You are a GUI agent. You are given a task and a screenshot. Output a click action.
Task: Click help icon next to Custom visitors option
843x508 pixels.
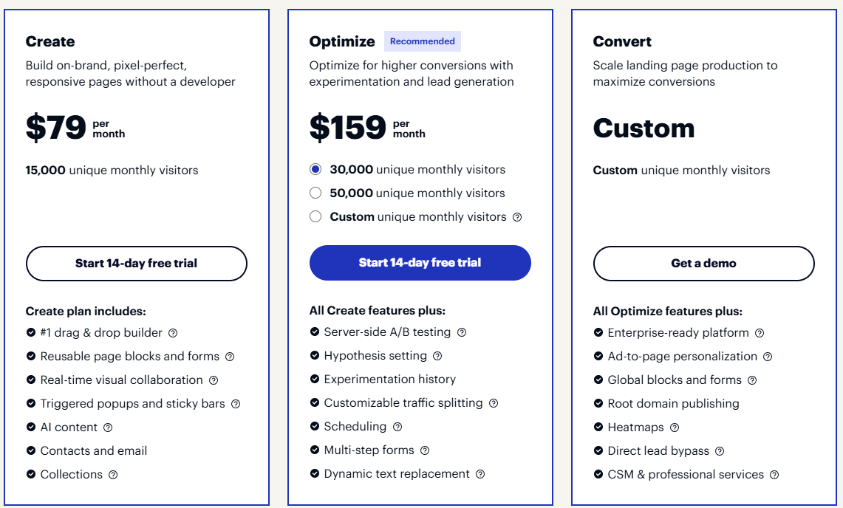point(517,217)
